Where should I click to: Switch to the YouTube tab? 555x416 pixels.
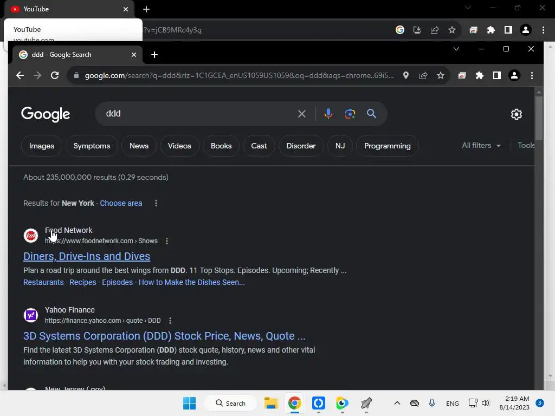tap(69, 9)
